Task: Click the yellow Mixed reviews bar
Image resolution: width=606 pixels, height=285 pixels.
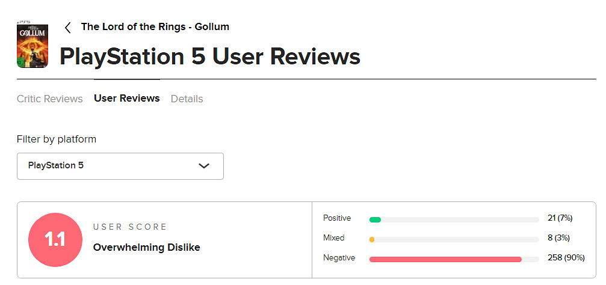Action: pos(372,239)
